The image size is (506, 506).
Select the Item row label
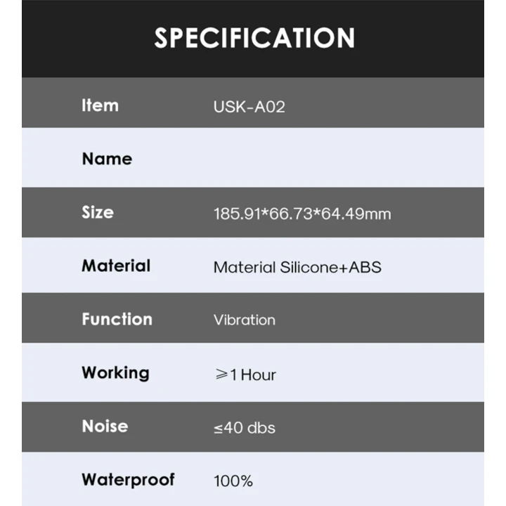point(100,105)
